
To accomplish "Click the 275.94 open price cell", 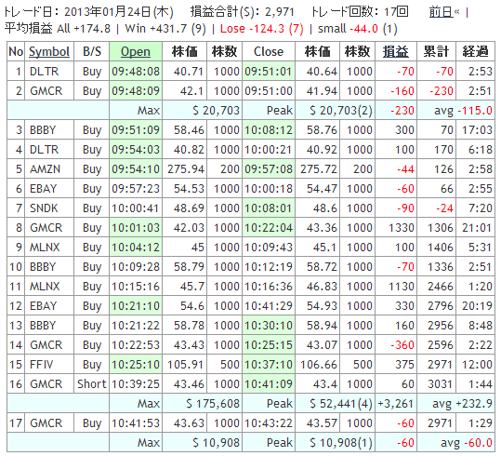I will (x=186, y=169).
